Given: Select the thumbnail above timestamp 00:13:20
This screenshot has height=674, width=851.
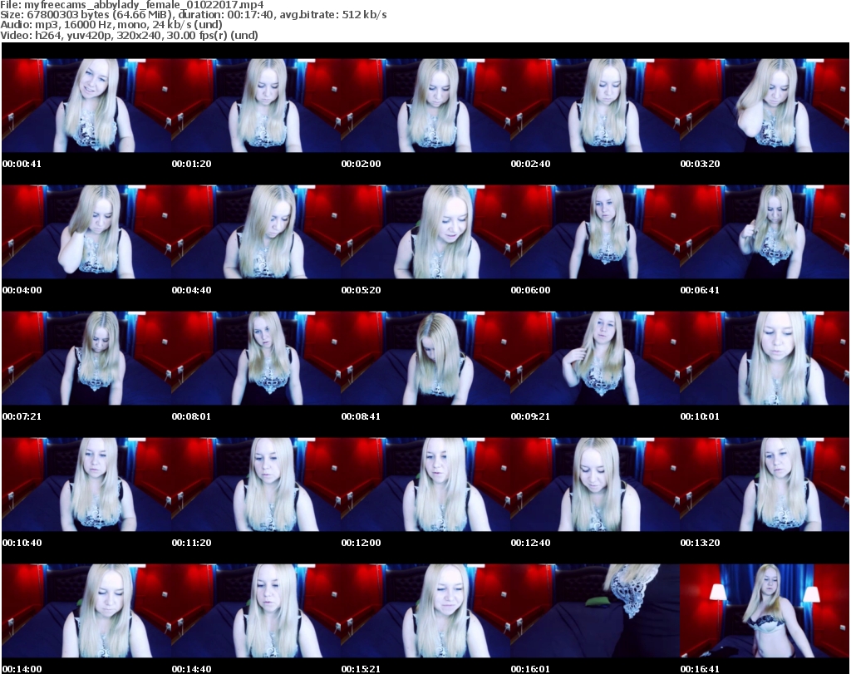Looking at the screenshot, I should 765,485.
